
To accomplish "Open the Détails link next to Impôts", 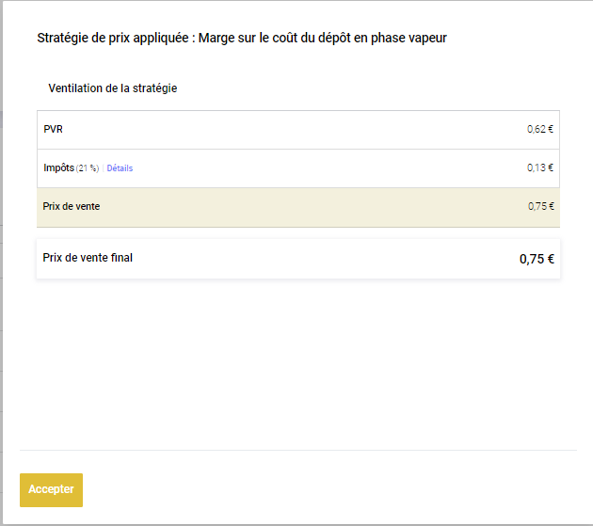I will (x=120, y=168).
